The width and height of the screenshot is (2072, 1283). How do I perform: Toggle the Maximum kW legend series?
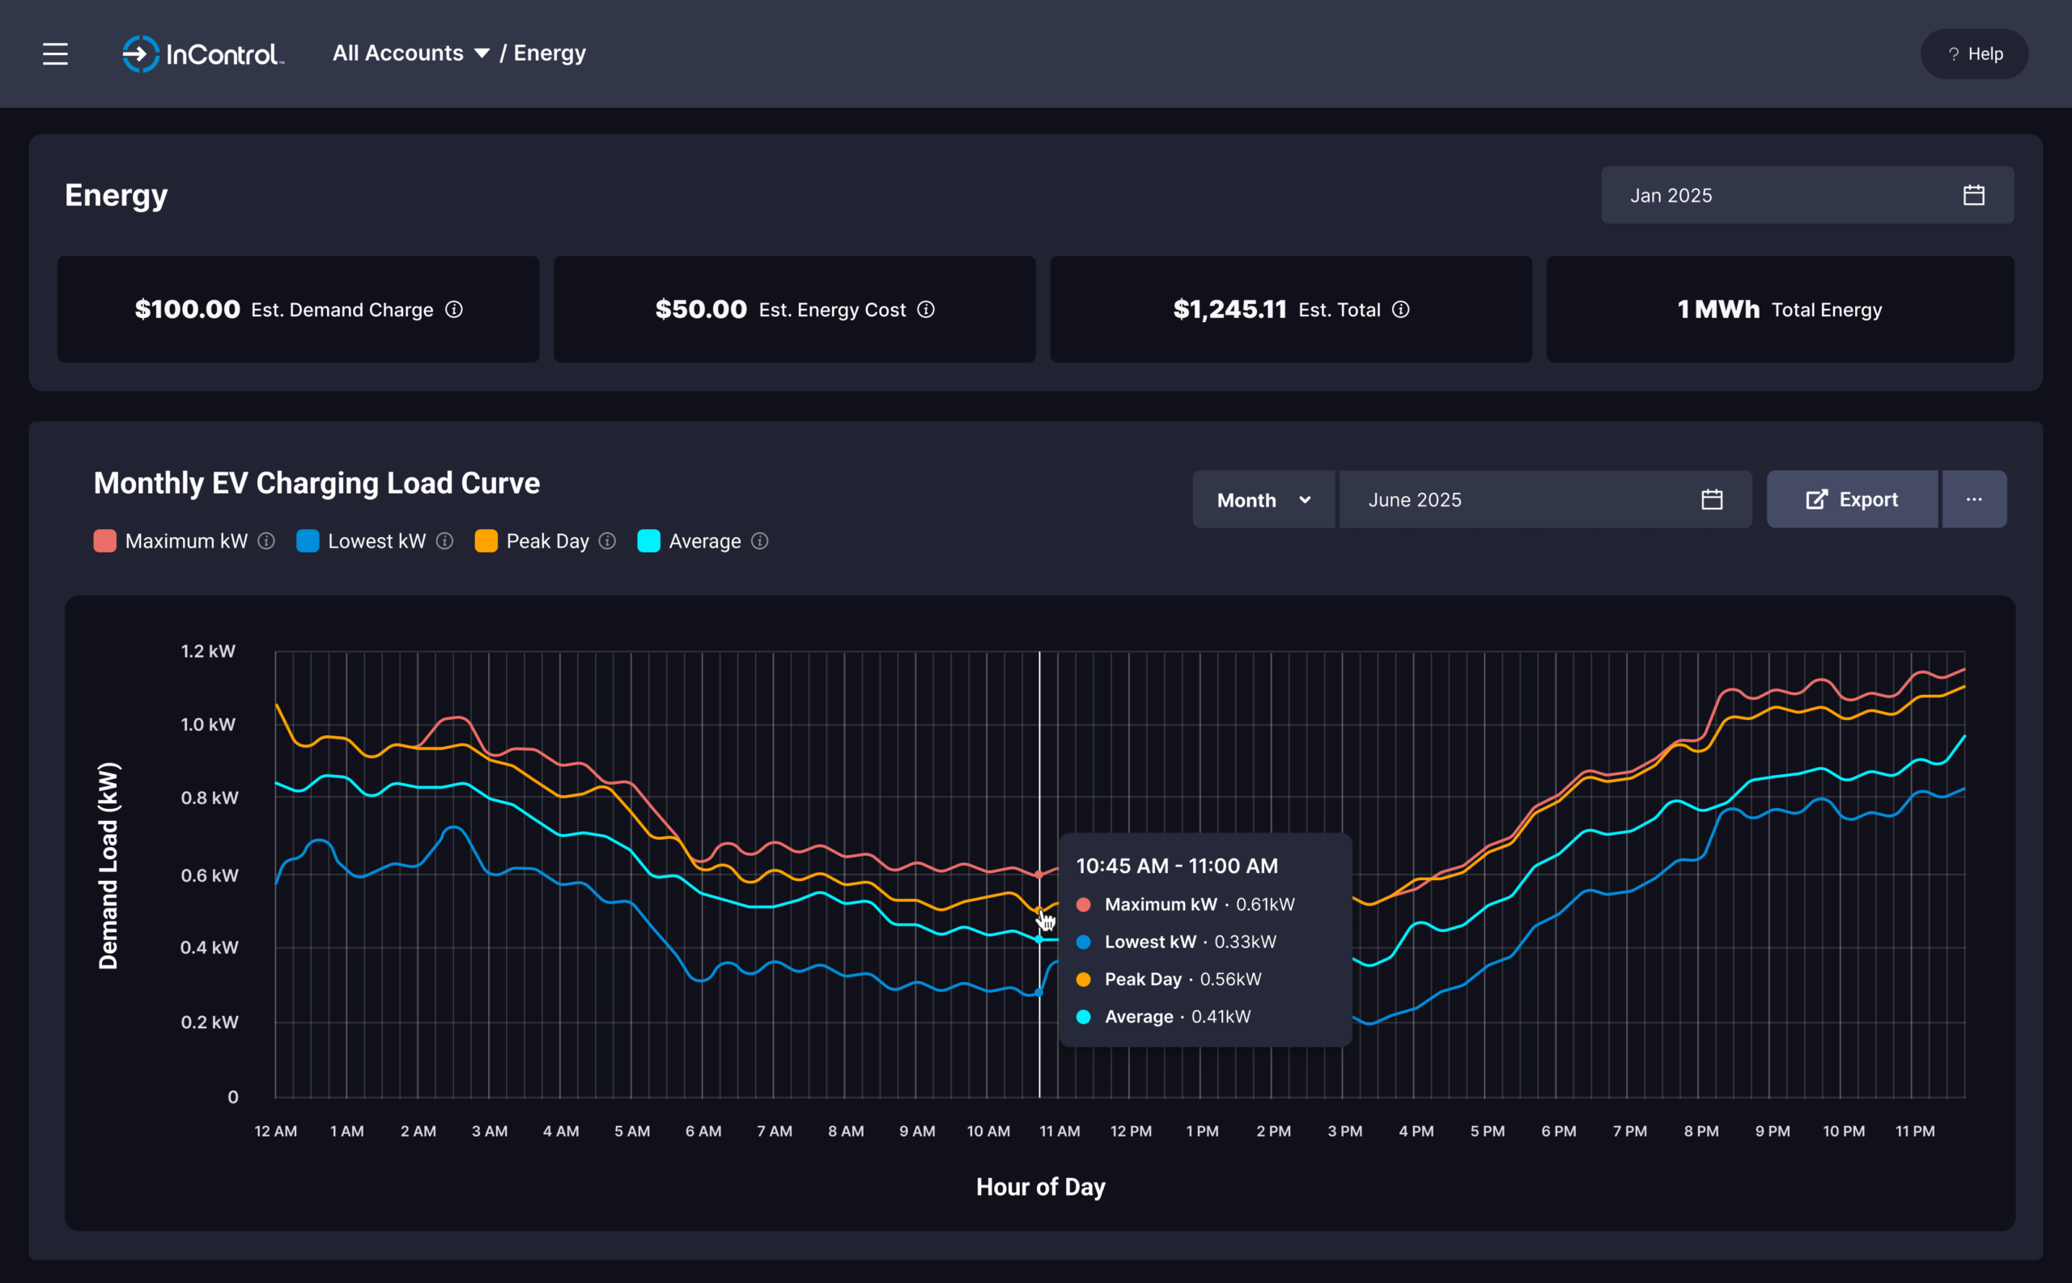(186, 541)
